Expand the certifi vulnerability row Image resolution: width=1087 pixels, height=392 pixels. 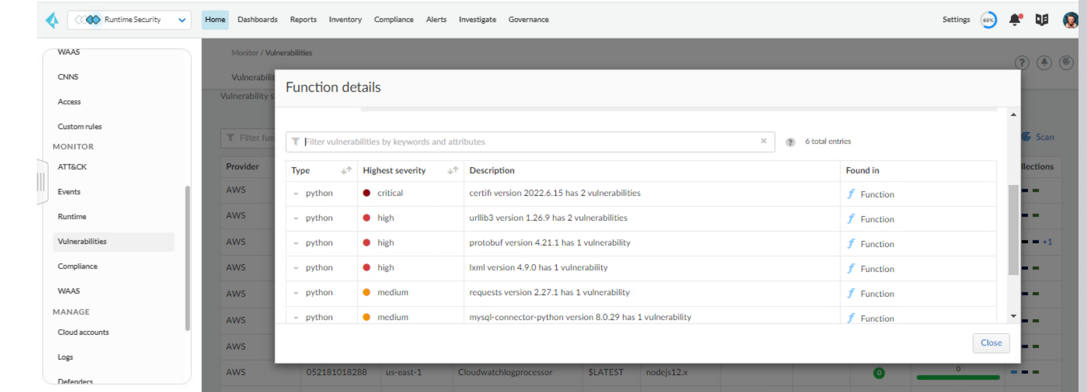(x=296, y=194)
